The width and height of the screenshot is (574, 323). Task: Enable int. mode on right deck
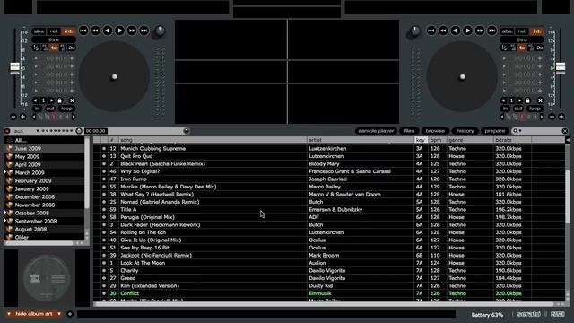(x=536, y=31)
